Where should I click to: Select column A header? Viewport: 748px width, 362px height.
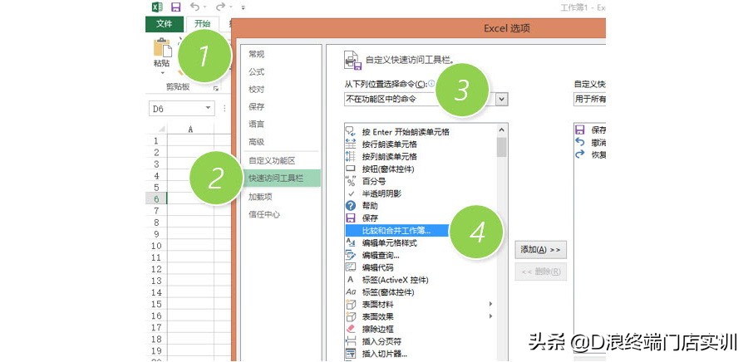pos(191,129)
